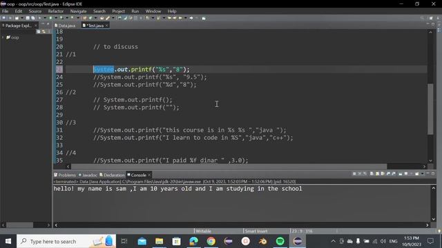442x248 pixels.
Task: Open the Run button dropdown arrow
Action: pyautogui.click(x=56, y=18)
